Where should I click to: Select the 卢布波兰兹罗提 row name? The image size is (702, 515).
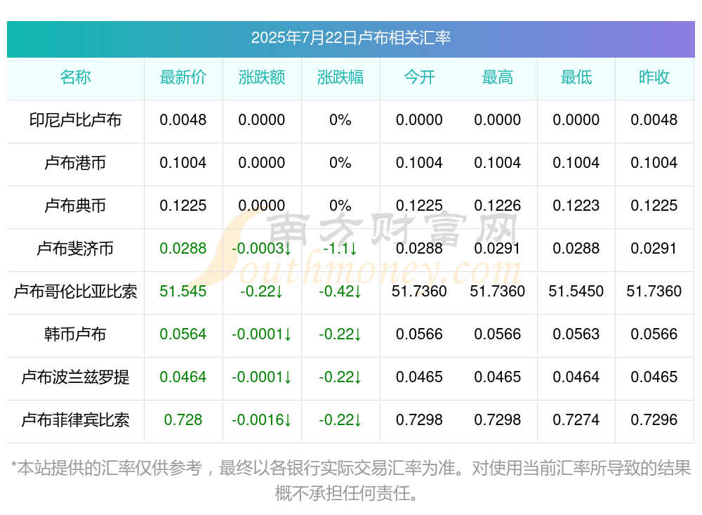pos(75,377)
